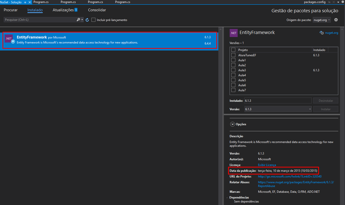This screenshot has width=345, height=205.
Task: Click the AluraTunesEF project name
Action: pyautogui.click(x=247, y=55)
